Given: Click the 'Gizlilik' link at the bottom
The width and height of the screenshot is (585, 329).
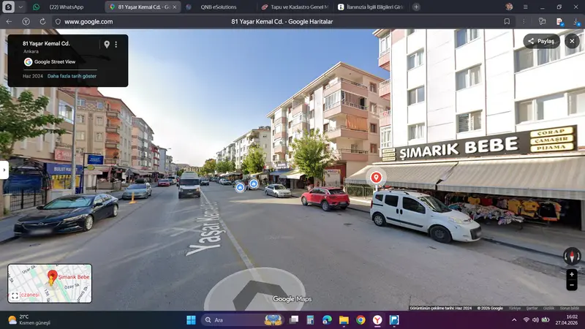Looking at the screenshot, I should 548,308.
